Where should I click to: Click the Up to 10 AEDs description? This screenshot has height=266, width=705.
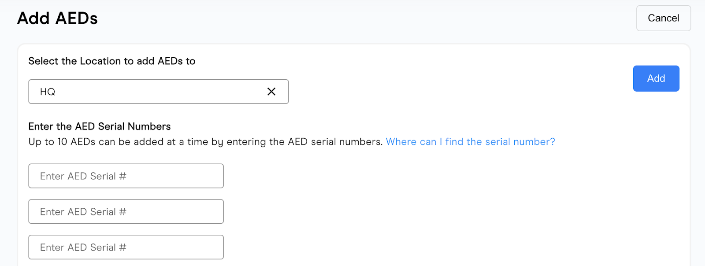pyautogui.click(x=205, y=142)
